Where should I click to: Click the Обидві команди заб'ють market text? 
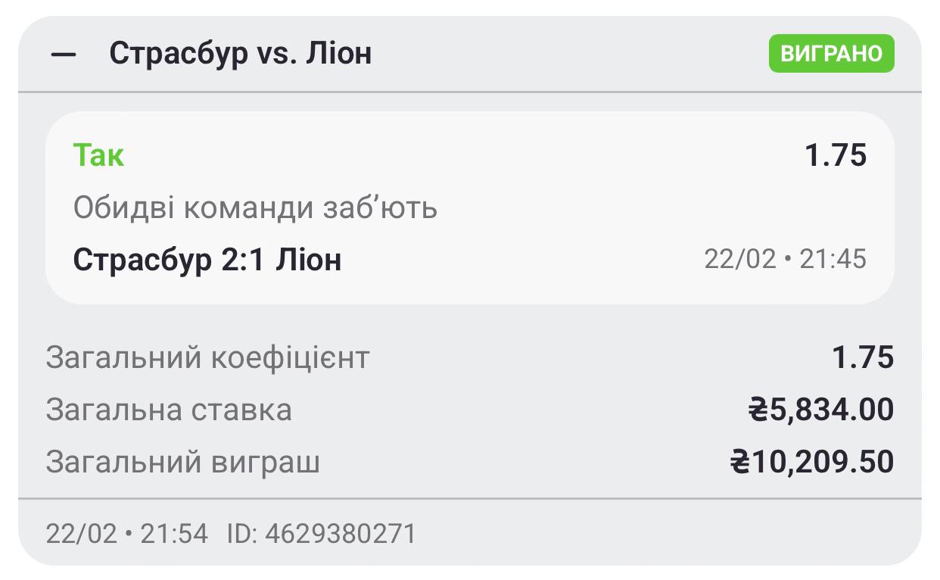pyautogui.click(x=255, y=207)
